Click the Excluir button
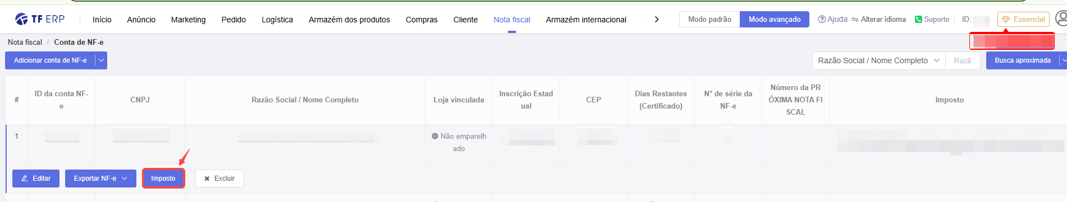 [x=219, y=178]
